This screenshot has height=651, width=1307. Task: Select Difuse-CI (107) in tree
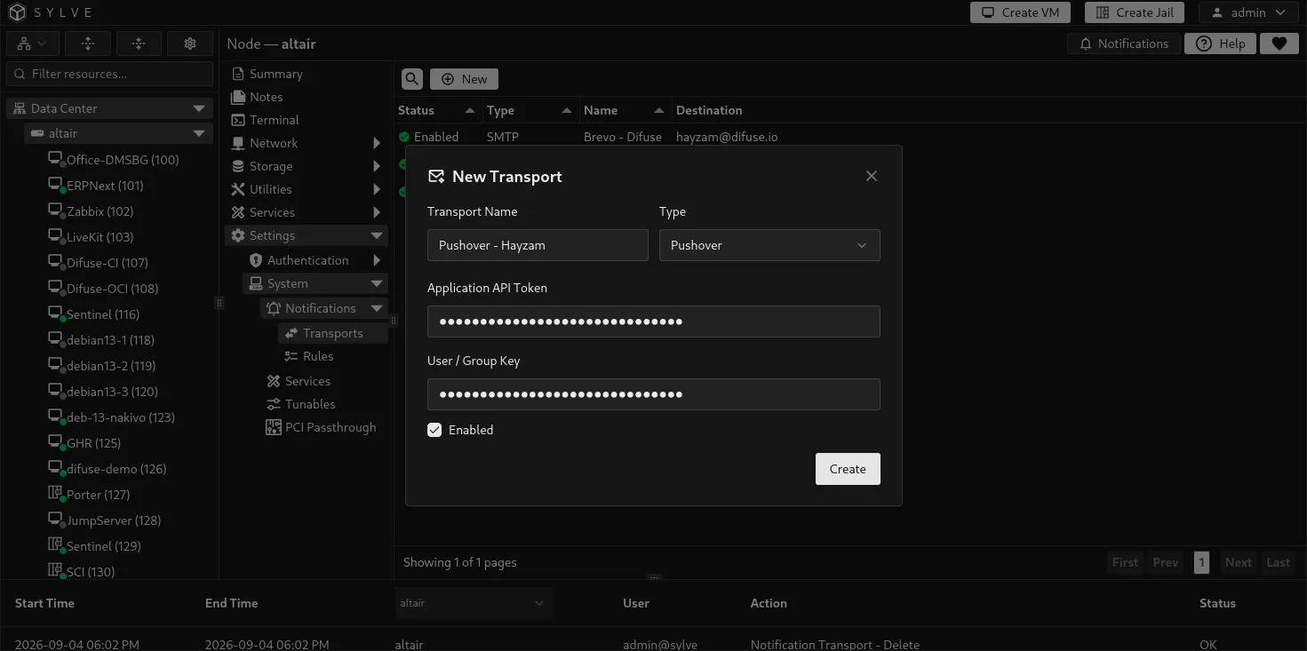click(x=108, y=263)
